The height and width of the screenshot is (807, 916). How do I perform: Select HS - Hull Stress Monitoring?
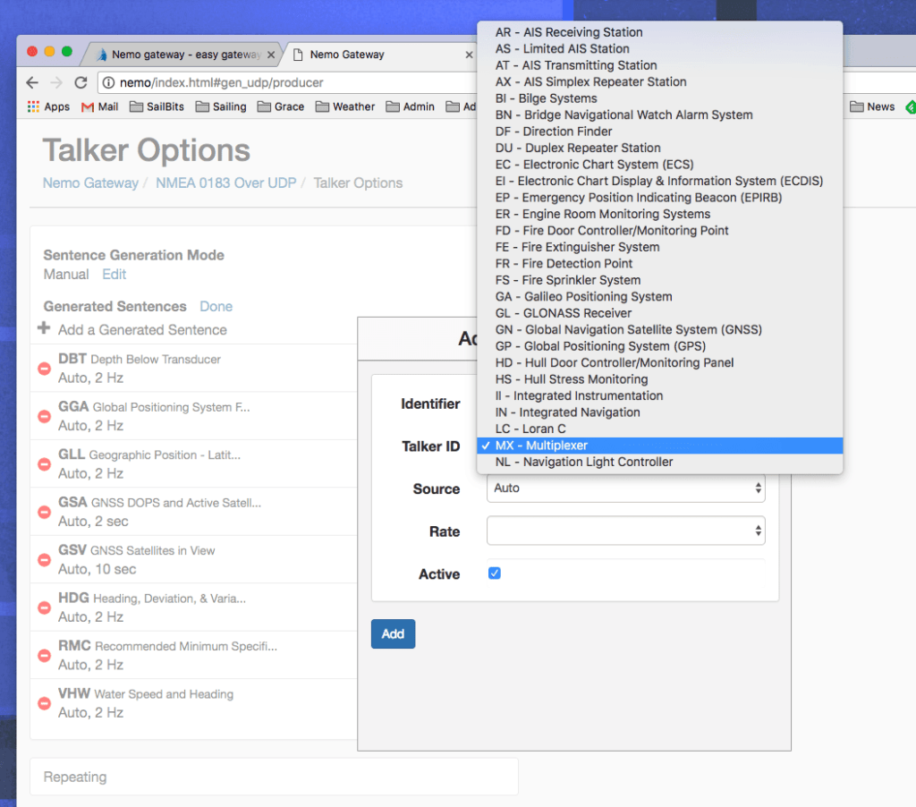(x=659, y=379)
